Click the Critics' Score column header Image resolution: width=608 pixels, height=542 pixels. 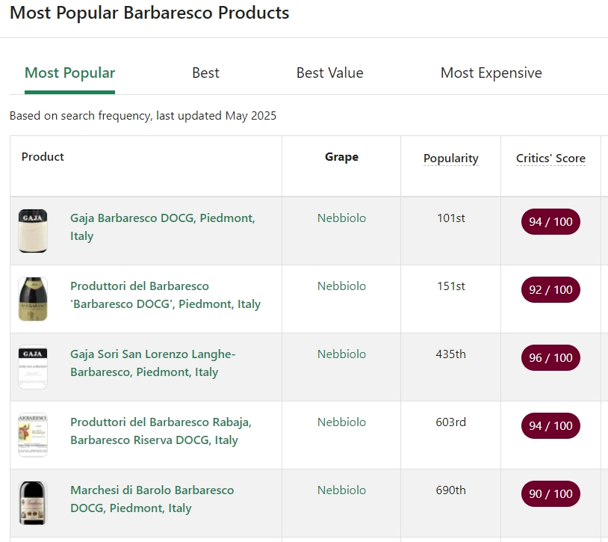[550, 158]
